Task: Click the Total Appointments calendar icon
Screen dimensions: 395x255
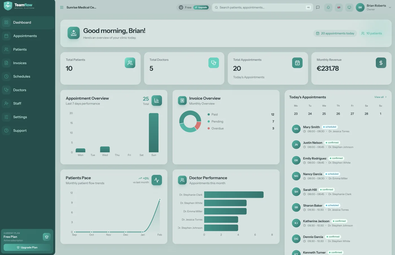Action: pyautogui.click(x=297, y=63)
